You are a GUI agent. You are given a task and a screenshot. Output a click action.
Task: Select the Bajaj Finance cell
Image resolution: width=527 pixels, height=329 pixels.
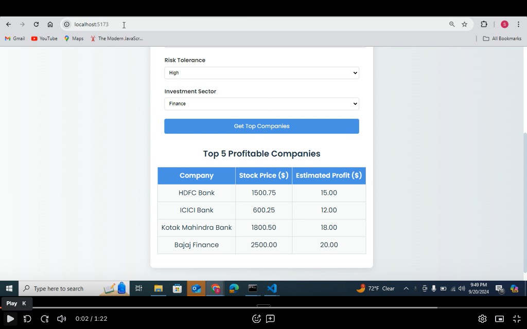click(x=196, y=245)
